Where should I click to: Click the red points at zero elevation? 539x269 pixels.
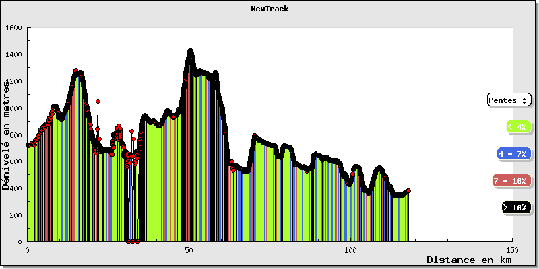pos(133,241)
